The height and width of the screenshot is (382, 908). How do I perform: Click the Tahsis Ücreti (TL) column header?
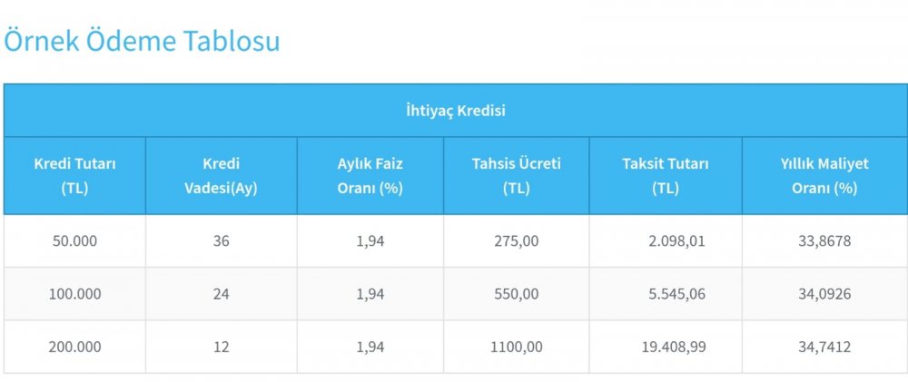click(x=516, y=176)
